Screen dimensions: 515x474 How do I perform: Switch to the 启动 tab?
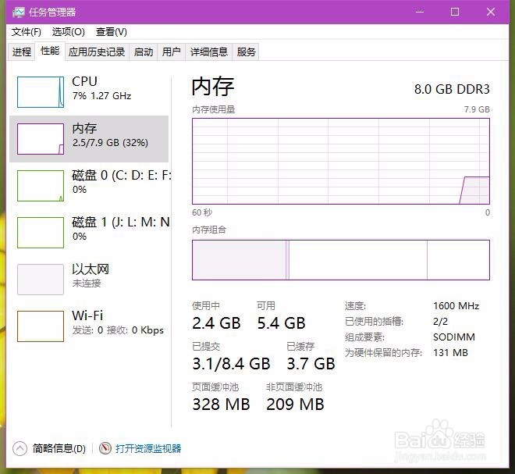click(144, 52)
